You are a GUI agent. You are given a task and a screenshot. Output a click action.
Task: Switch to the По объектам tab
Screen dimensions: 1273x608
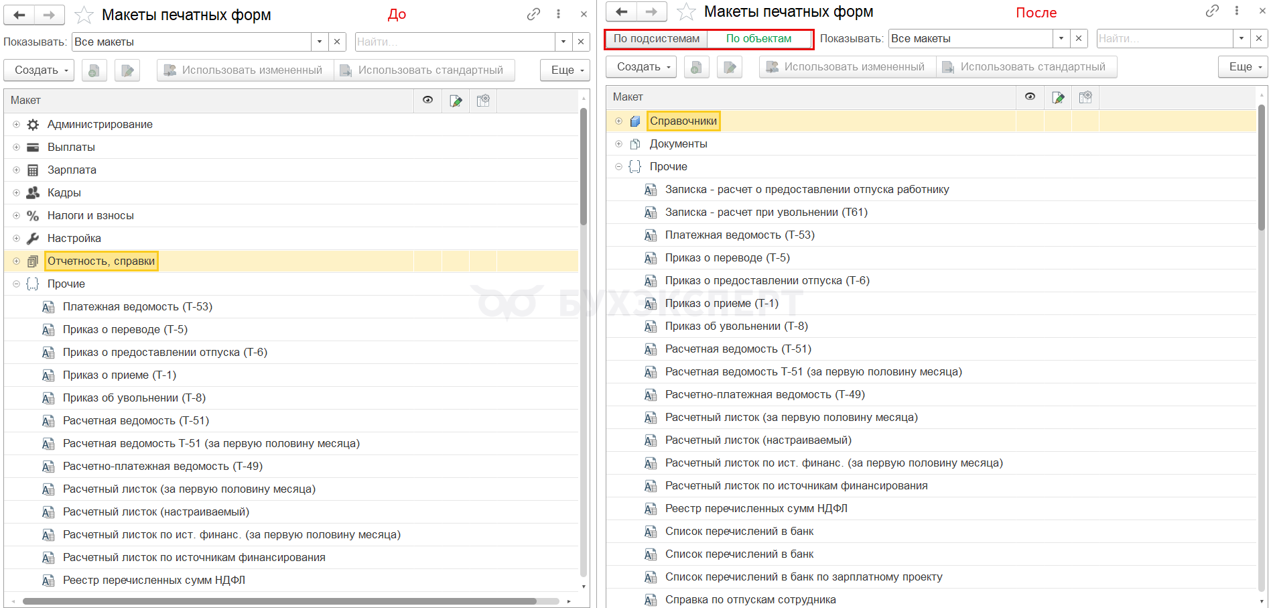tap(759, 38)
